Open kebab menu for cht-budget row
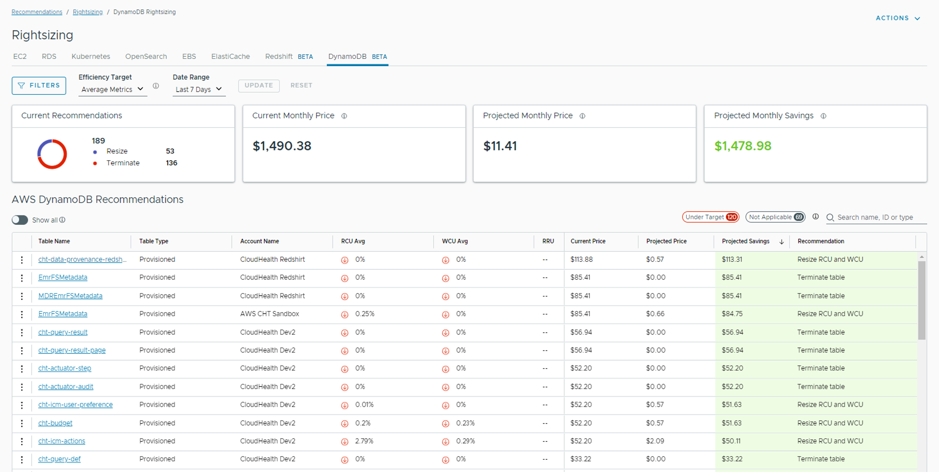 click(22, 423)
